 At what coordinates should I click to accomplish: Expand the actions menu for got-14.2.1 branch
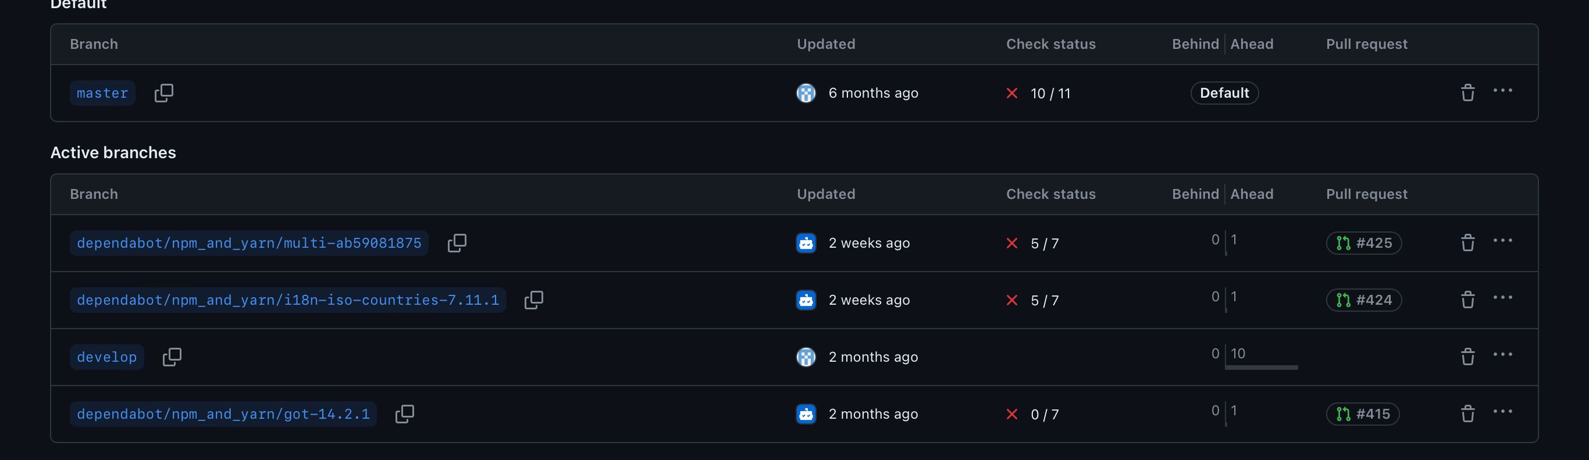pos(1503,411)
